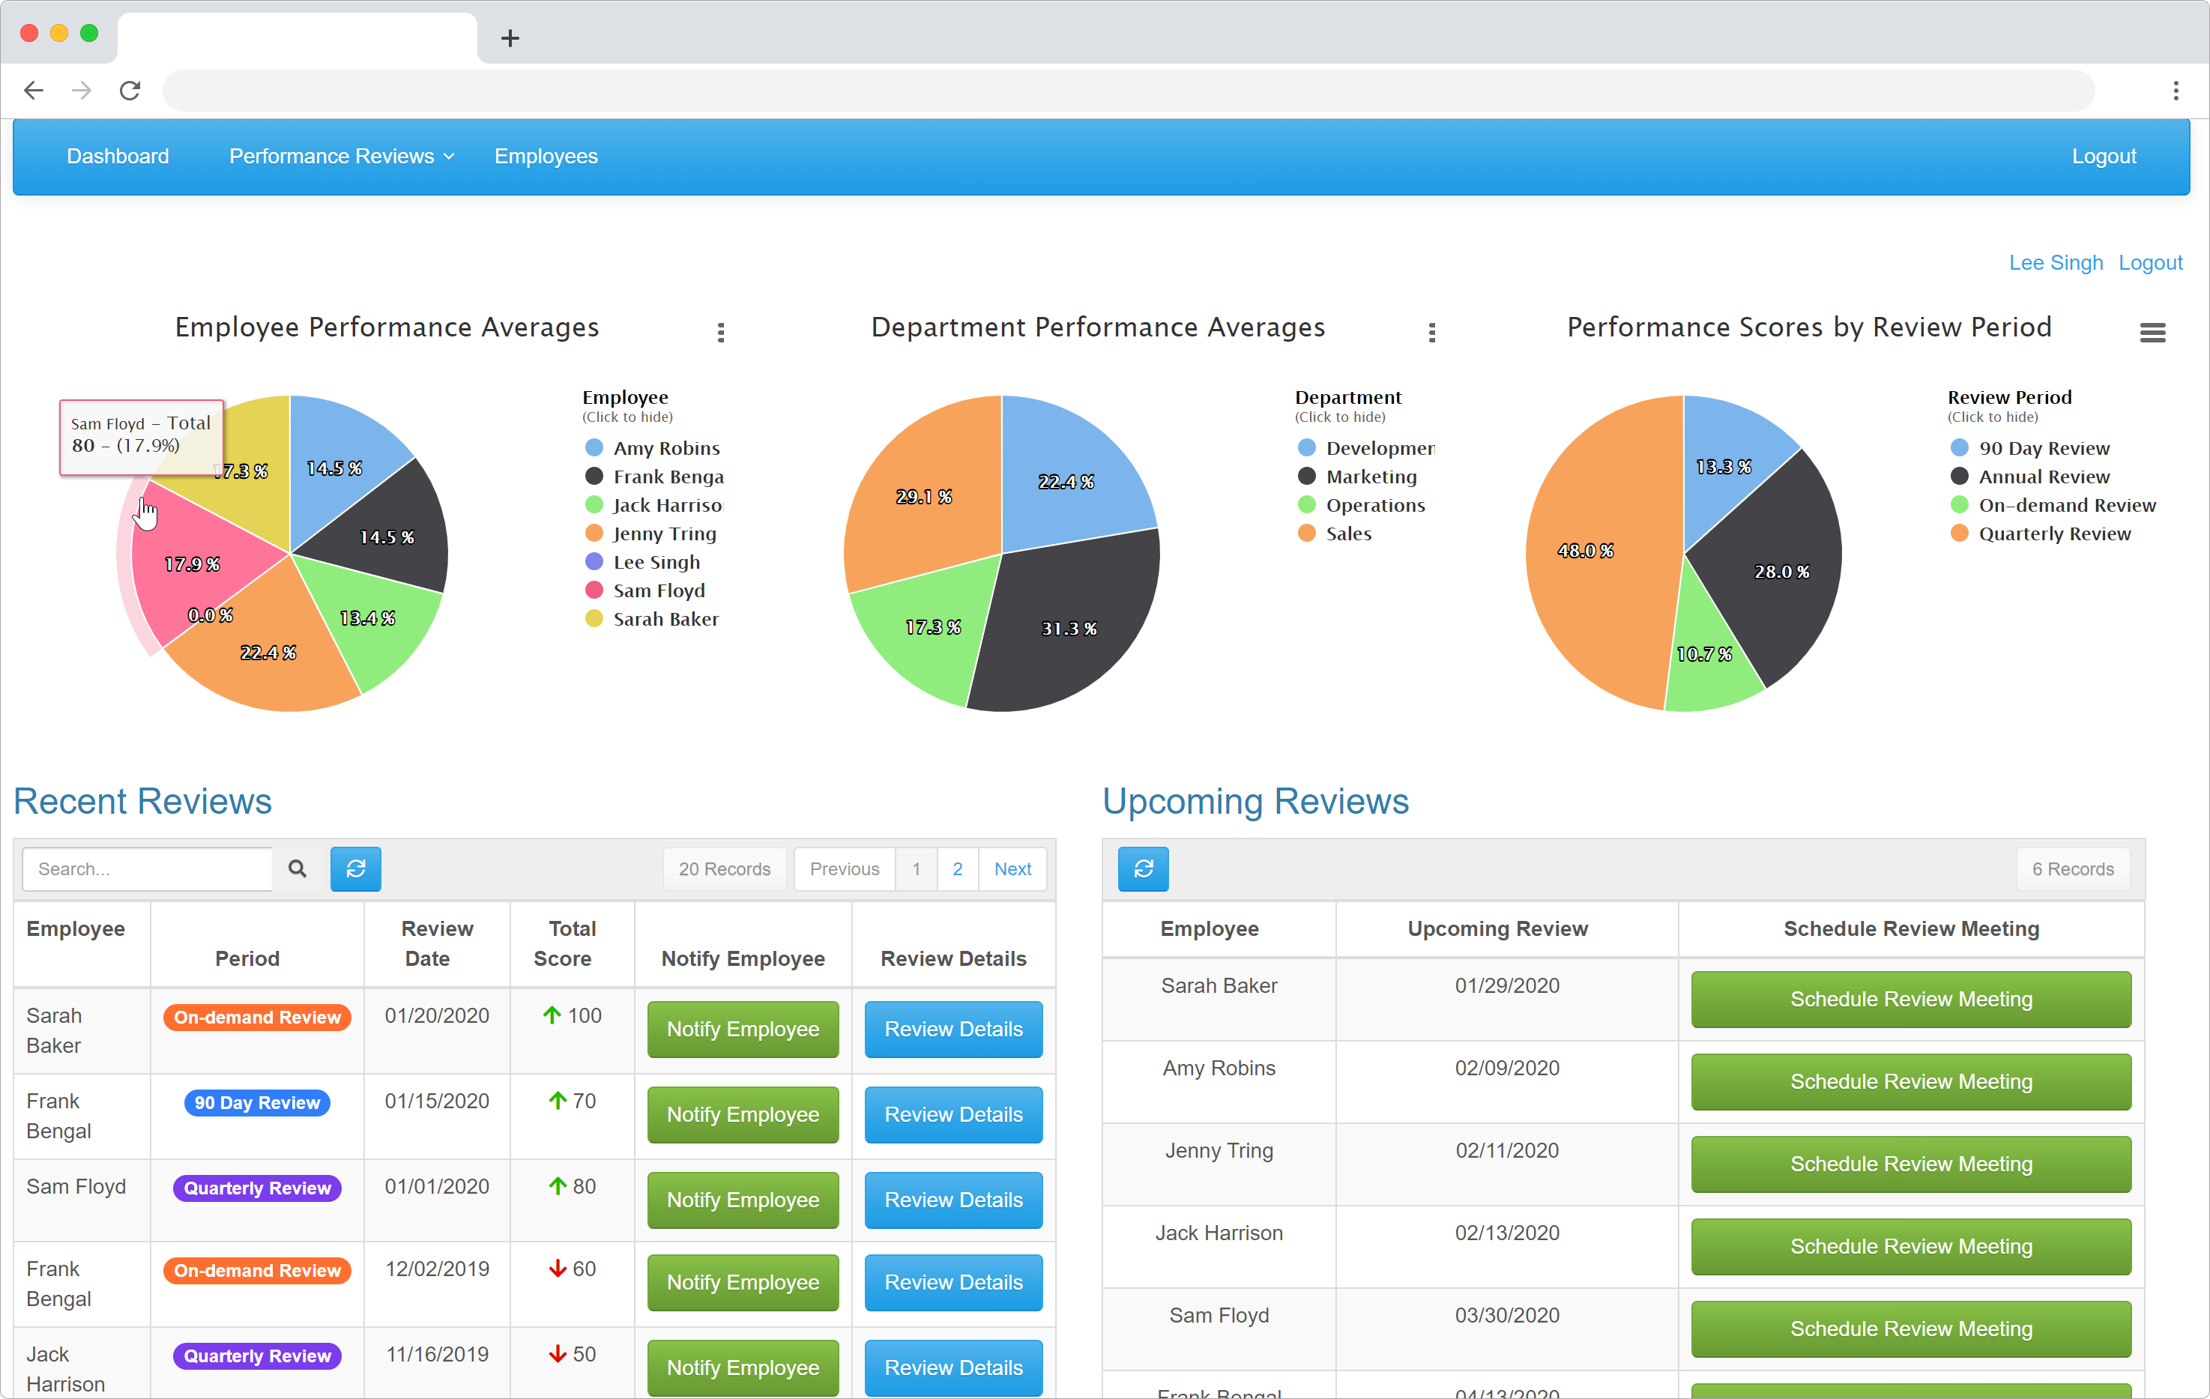Select page 2 in Recent Reviews pagination
Screen dimensions: 2210x1399
[958, 869]
